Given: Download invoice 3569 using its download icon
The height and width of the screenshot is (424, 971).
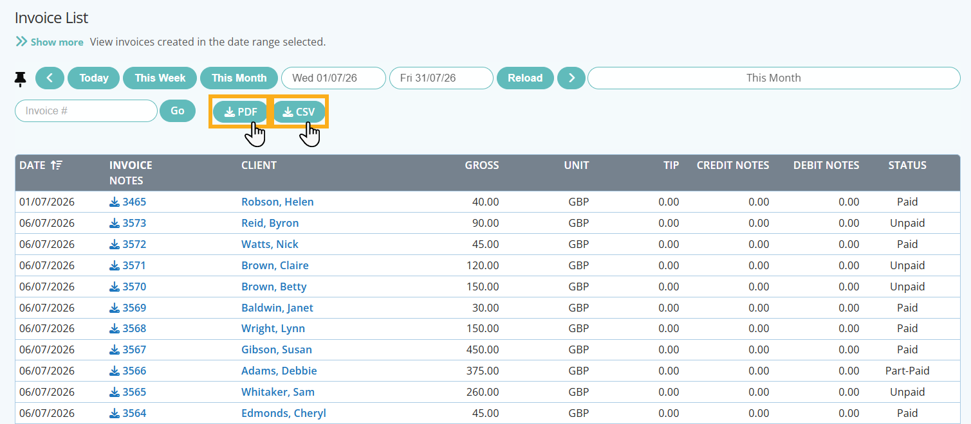Looking at the screenshot, I should click(x=115, y=308).
